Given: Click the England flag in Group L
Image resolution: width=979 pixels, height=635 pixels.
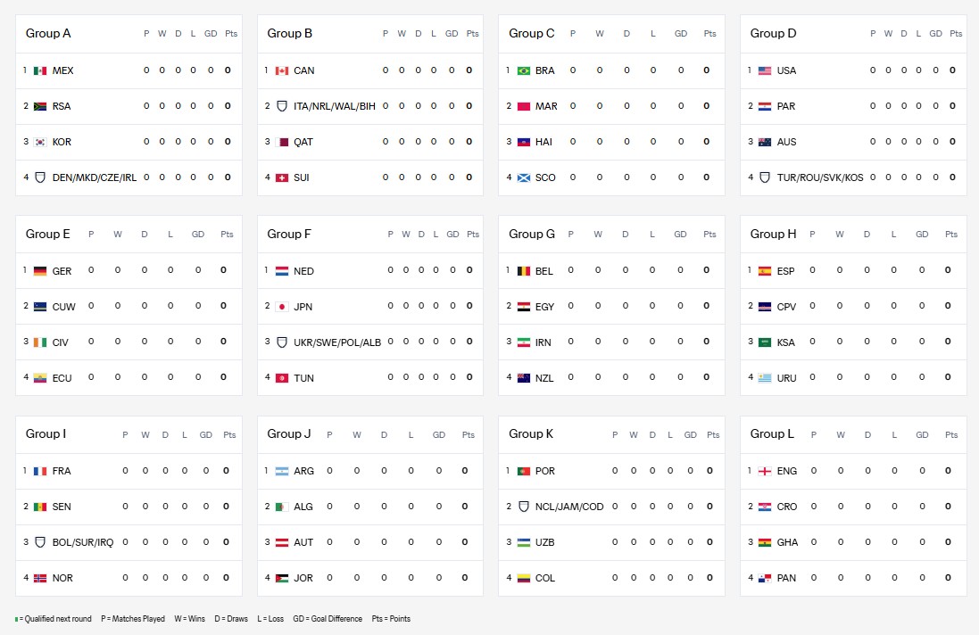Looking at the screenshot, I should [765, 471].
